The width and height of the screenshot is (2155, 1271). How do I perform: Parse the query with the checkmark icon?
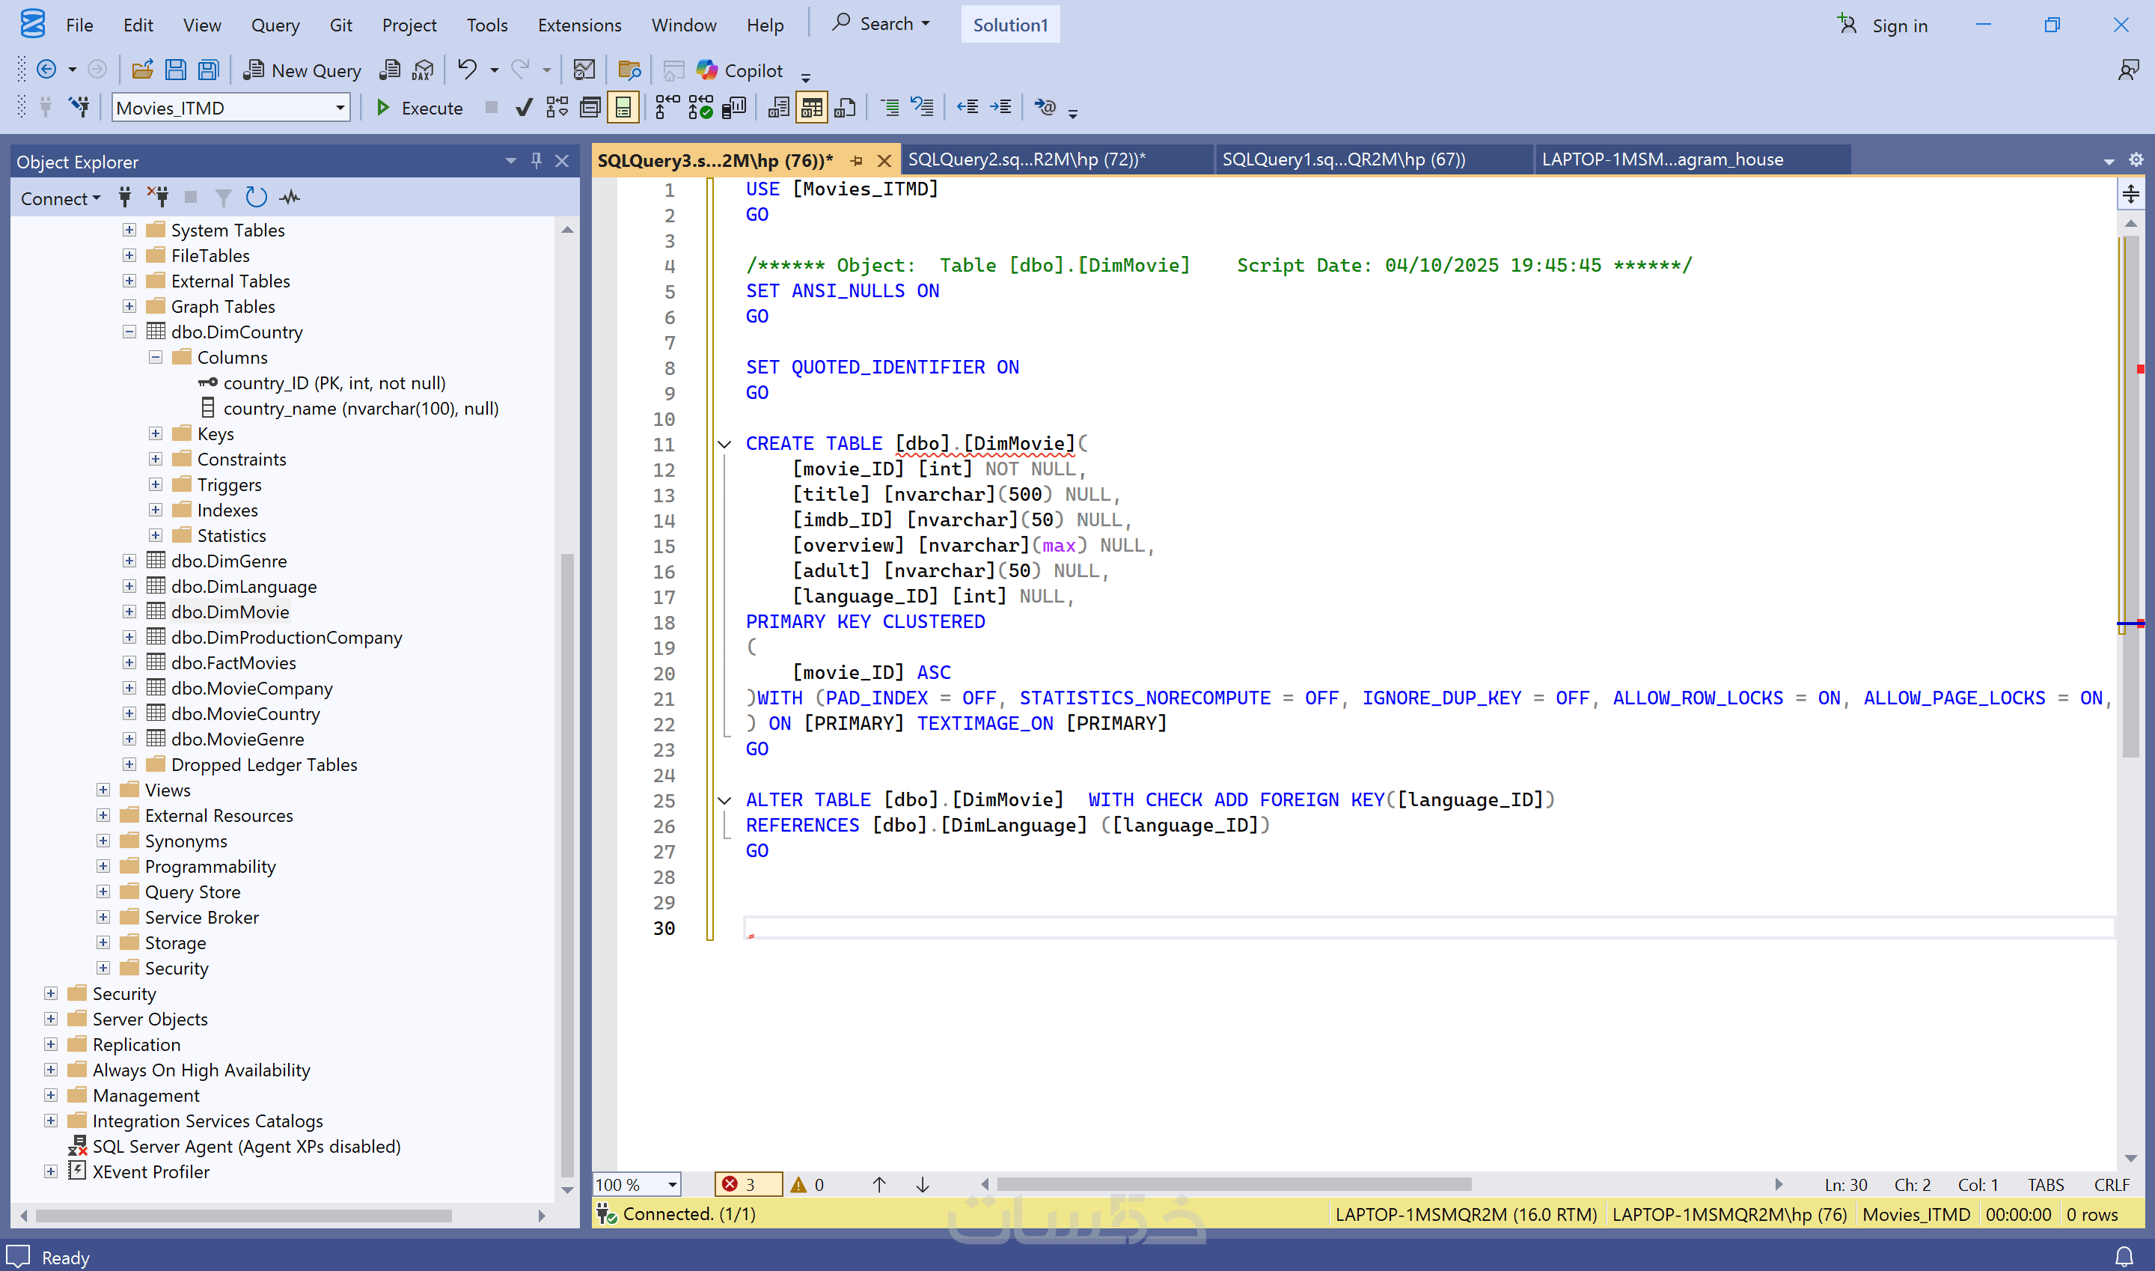524,107
